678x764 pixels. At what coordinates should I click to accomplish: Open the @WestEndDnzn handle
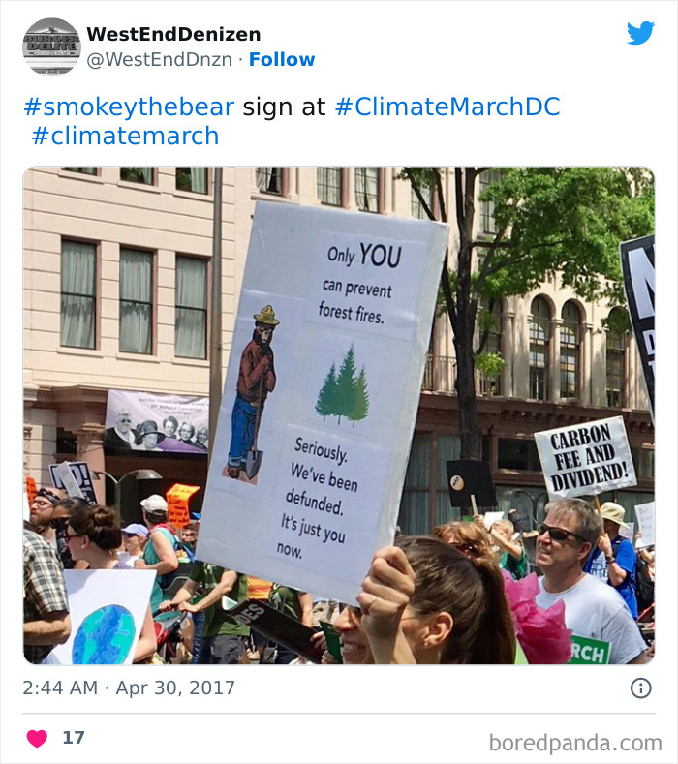click(160, 59)
